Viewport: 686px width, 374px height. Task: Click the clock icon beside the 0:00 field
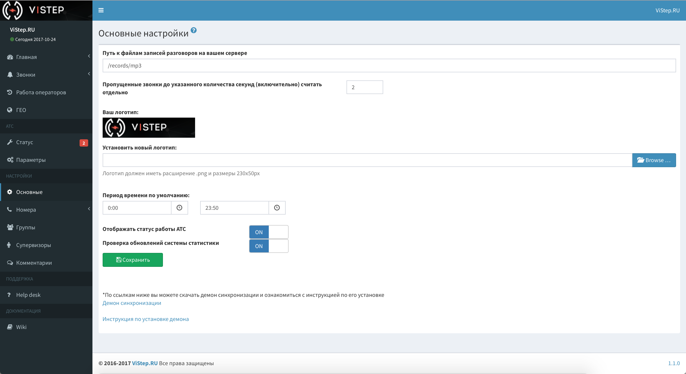(x=179, y=208)
